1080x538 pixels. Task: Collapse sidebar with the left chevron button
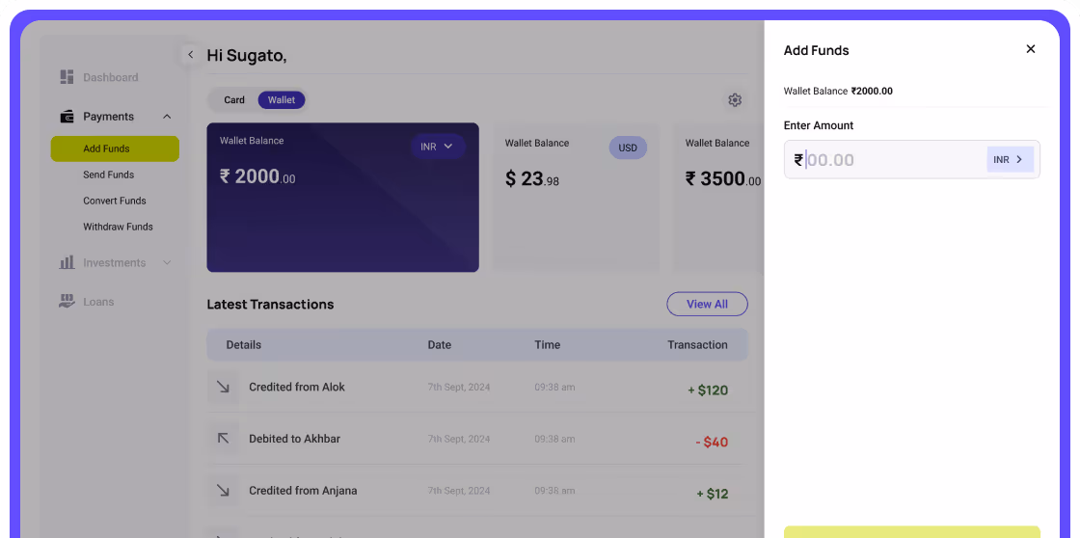(x=191, y=54)
